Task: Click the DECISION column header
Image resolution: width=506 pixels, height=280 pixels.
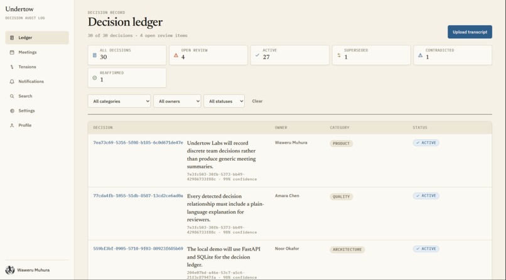Action: [103, 127]
